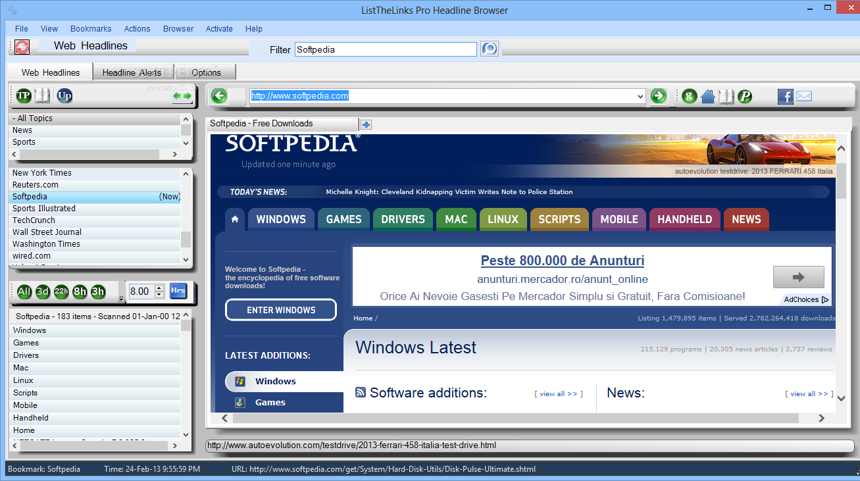Open the Help menu
The height and width of the screenshot is (481, 860).
pyautogui.click(x=254, y=28)
